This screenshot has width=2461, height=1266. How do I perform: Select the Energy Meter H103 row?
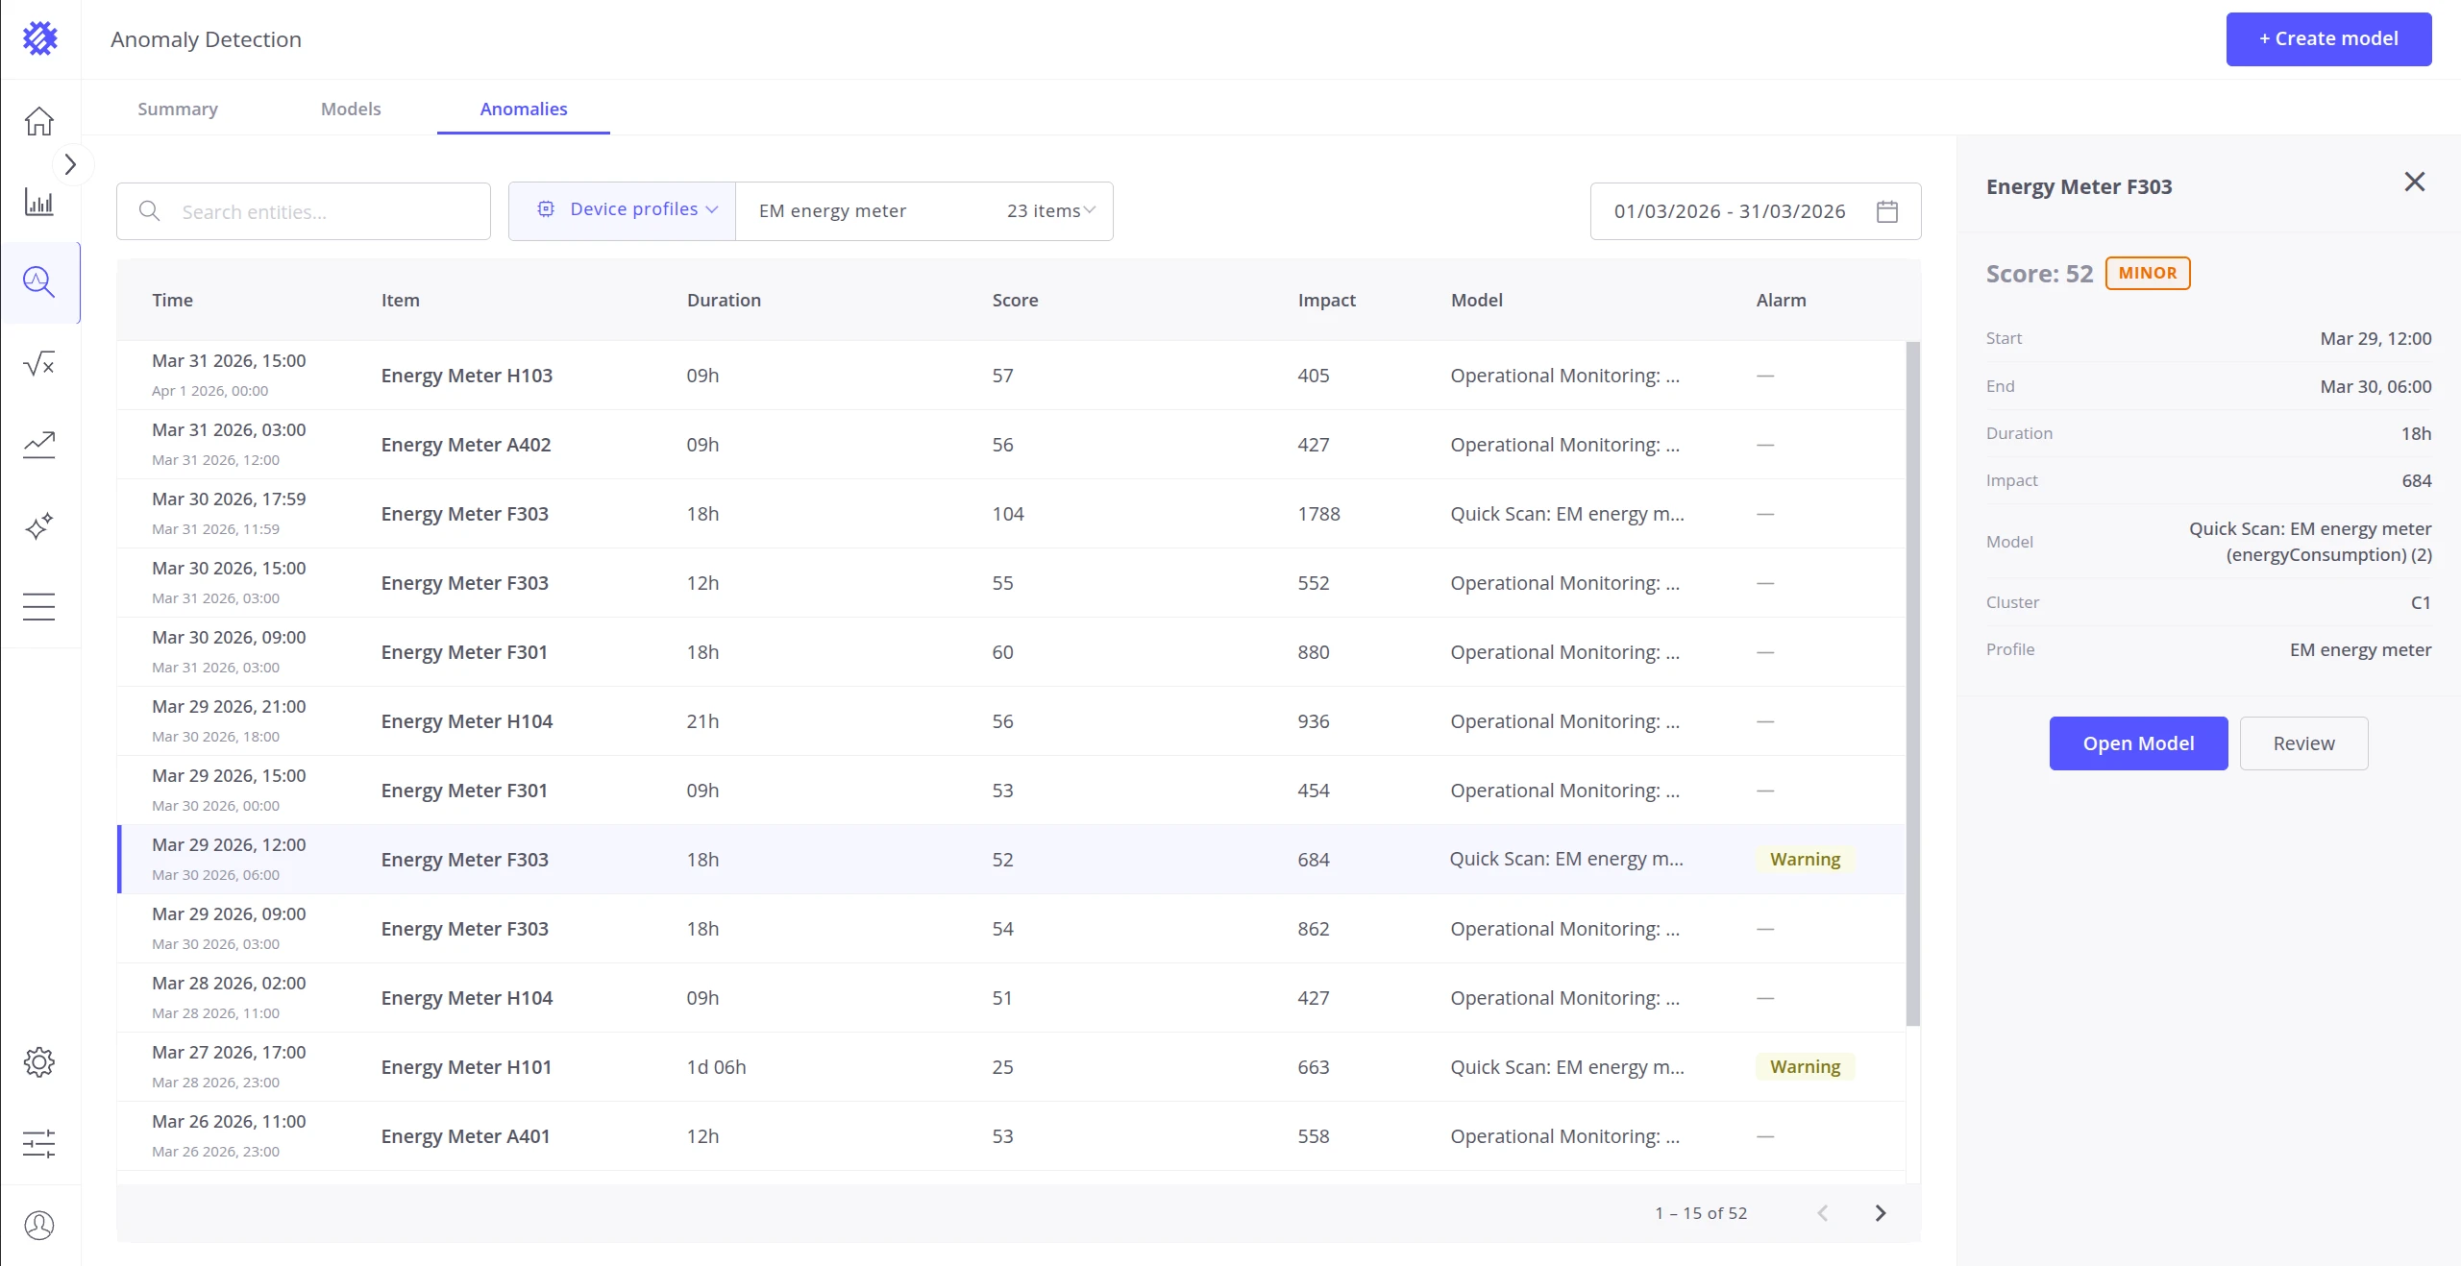pyautogui.click(x=1011, y=376)
